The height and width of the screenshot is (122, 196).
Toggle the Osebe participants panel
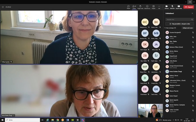pyautogui.click(x=134, y=7)
